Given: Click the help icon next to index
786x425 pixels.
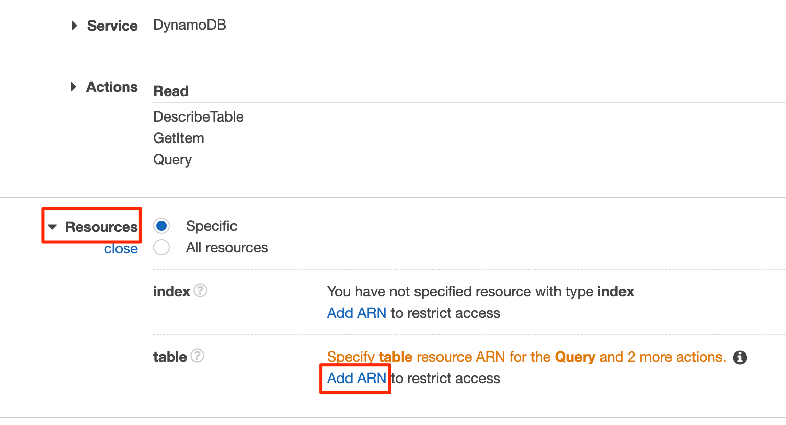Looking at the screenshot, I should pyautogui.click(x=200, y=291).
